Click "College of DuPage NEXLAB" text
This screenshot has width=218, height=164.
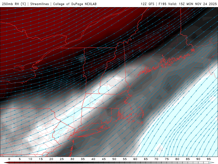point(75,4)
